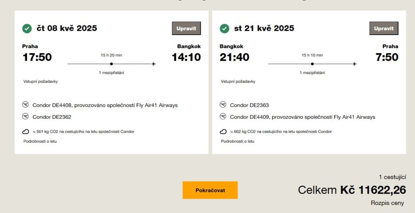This screenshot has height=213, width=415.
Task: Click Condor logo next to DE4408
Action: [x=26, y=105]
